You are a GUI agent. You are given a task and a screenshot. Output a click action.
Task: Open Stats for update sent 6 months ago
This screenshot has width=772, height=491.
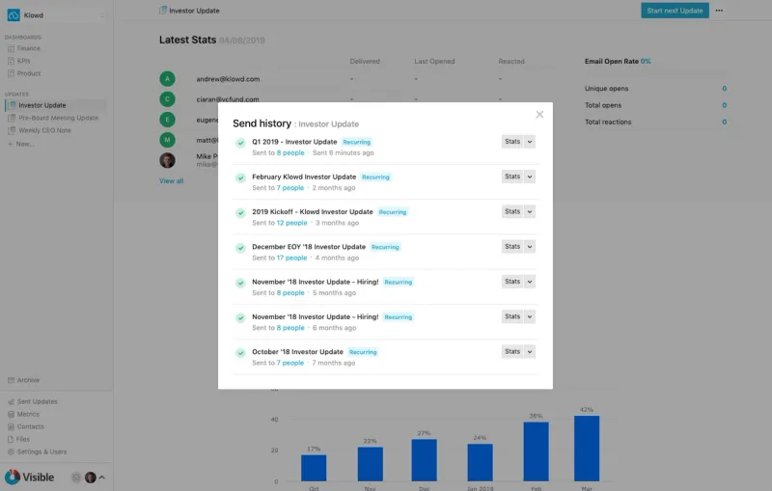tap(512, 316)
